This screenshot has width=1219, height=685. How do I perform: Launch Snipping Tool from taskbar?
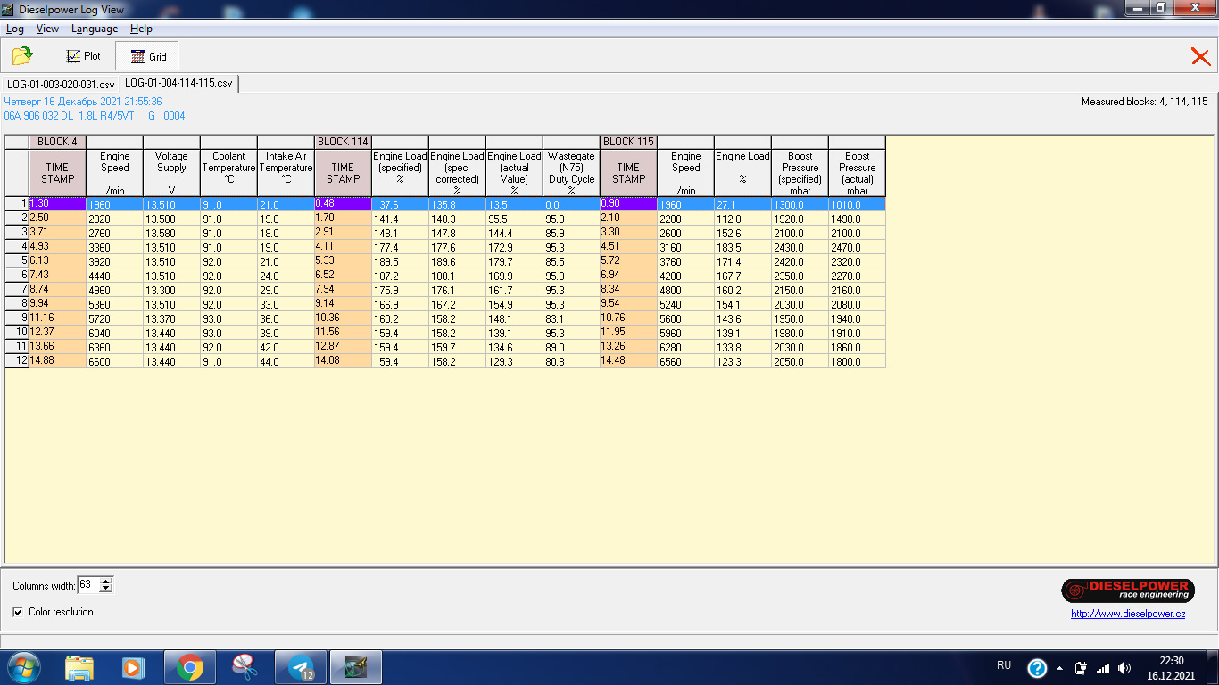point(245,667)
